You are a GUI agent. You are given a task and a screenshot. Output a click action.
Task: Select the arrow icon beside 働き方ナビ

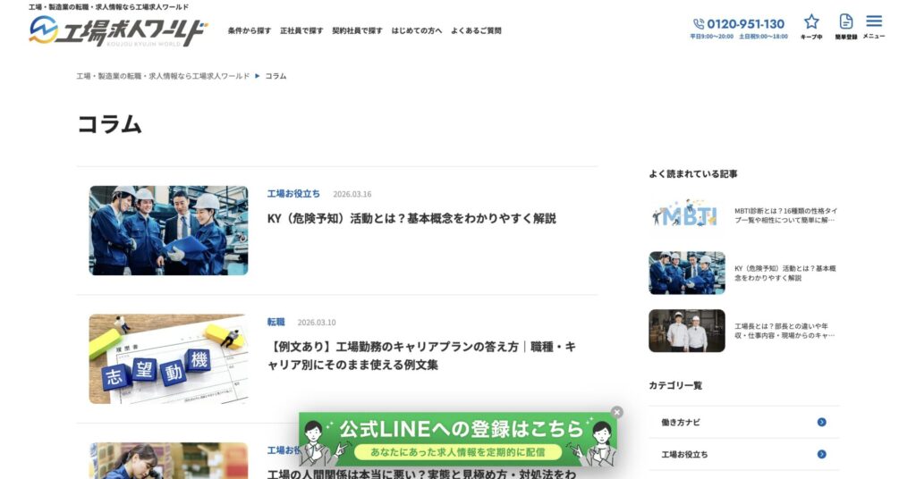[821, 423]
